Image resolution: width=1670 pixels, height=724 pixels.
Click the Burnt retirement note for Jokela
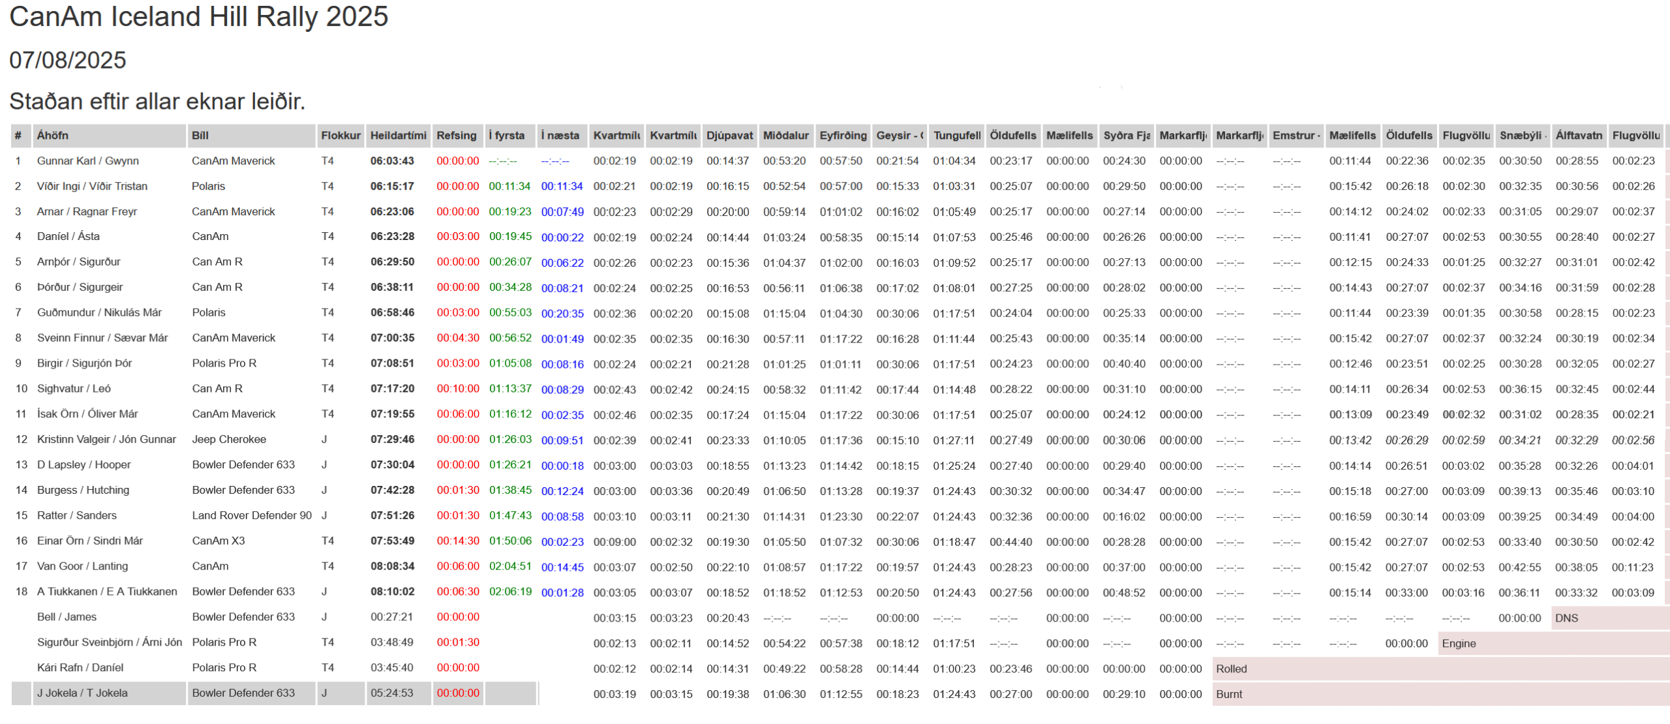(1229, 694)
